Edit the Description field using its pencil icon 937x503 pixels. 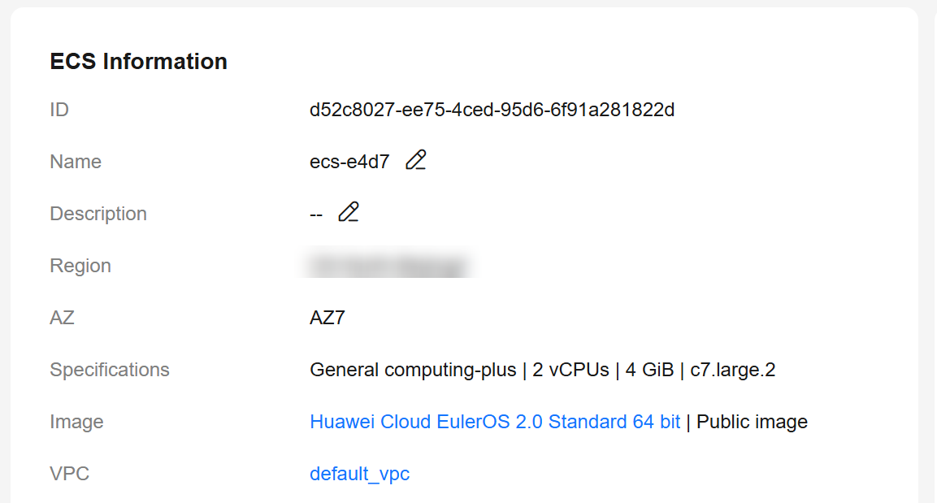(x=349, y=213)
